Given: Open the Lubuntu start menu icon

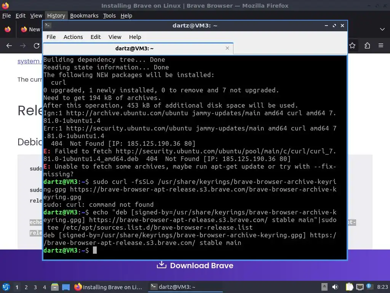Looking at the screenshot, I should tap(6, 287).
